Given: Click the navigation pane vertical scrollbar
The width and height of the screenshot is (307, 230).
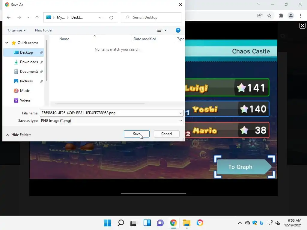Looking at the screenshot, I should click(46, 60).
